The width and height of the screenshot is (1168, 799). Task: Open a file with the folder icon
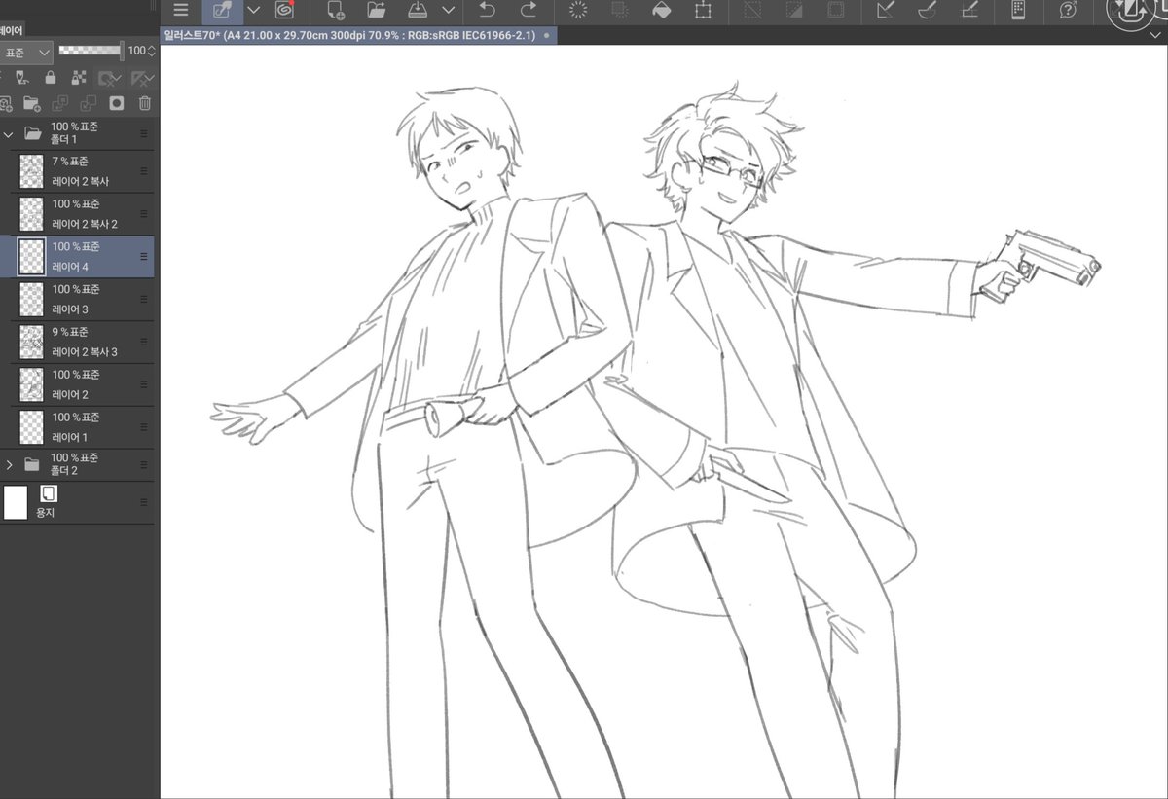(378, 11)
